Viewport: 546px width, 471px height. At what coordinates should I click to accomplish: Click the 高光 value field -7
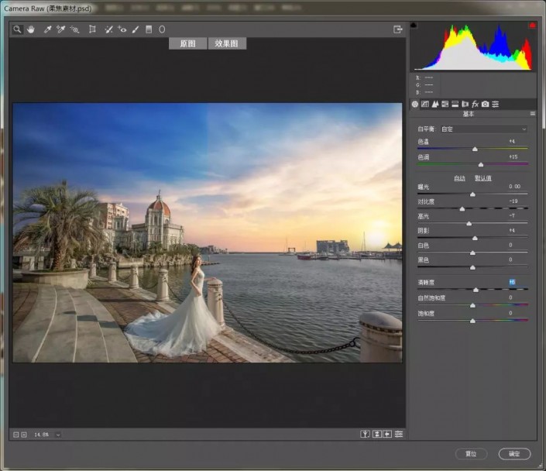512,215
